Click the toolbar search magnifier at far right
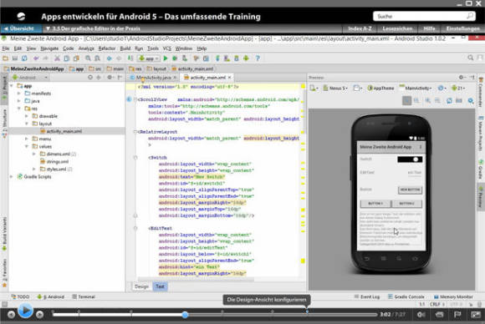Image resolution: width=485 pixels, height=324 pixels. (x=471, y=58)
